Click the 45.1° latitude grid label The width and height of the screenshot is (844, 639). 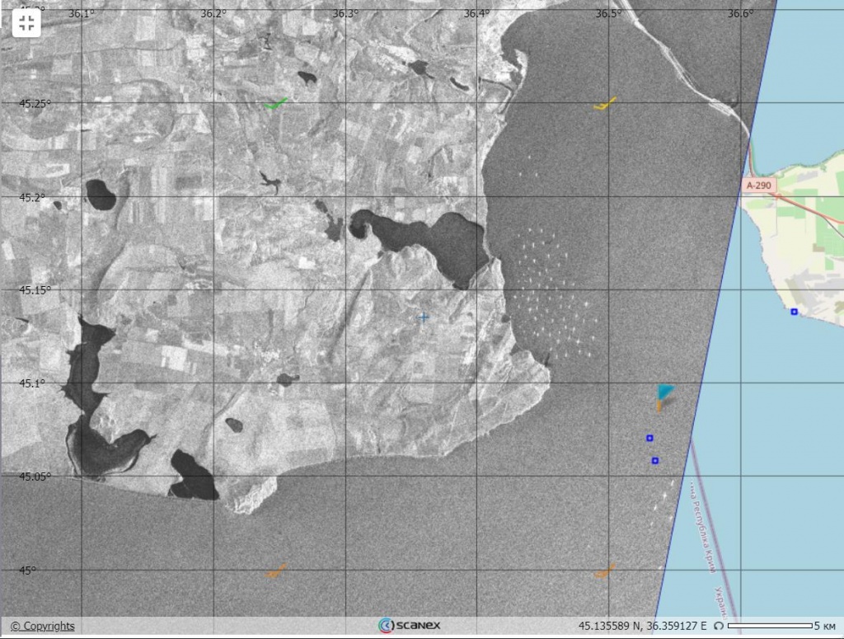pos(32,384)
